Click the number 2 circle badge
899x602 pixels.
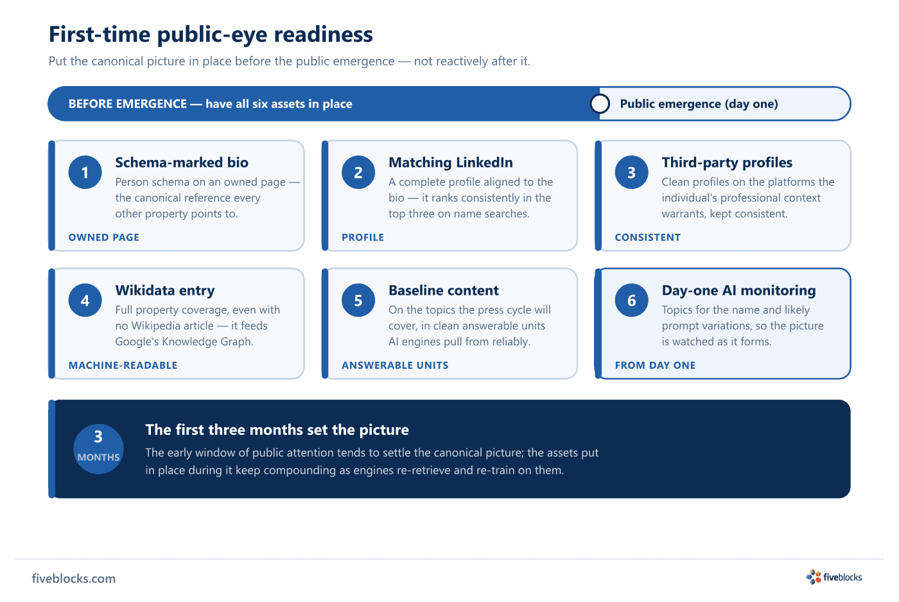pos(358,172)
